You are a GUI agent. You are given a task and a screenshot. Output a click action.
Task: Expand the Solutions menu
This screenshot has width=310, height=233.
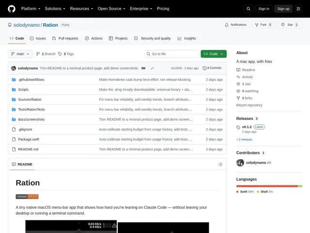55,9
